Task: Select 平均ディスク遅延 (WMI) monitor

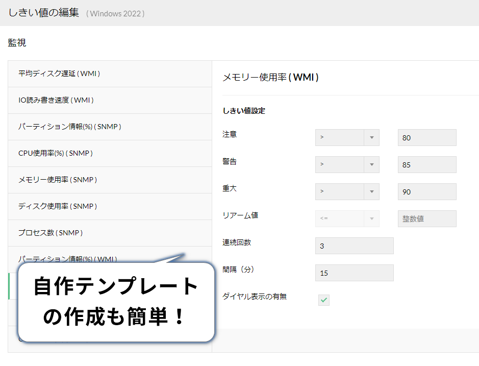Action: pos(59,74)
